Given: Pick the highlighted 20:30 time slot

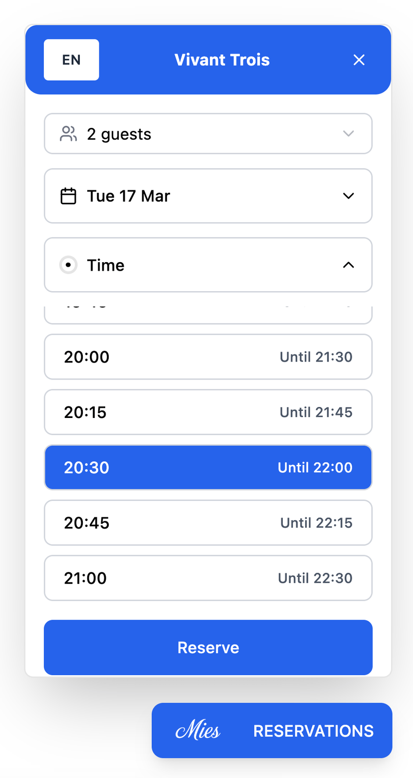Looking at the screenshot, I should (208, 468).
